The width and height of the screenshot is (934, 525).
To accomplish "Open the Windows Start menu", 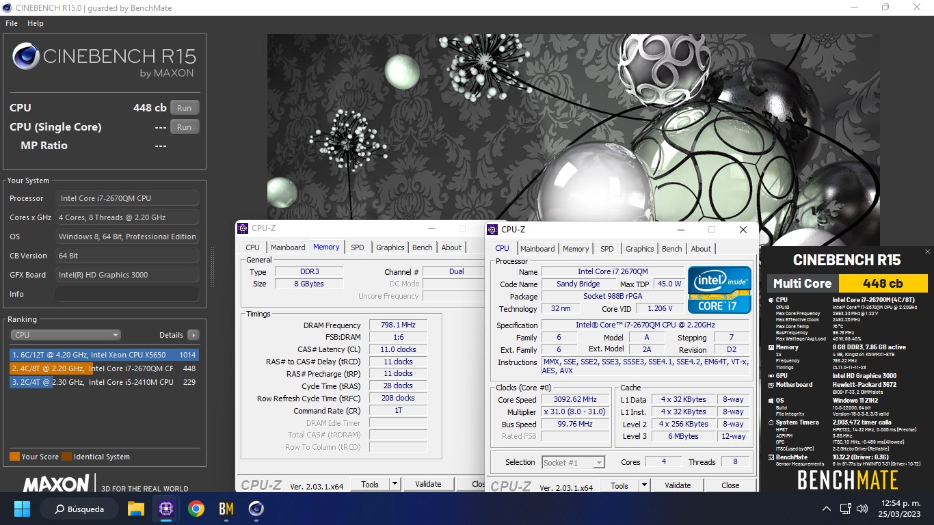I will click(22, 509).
